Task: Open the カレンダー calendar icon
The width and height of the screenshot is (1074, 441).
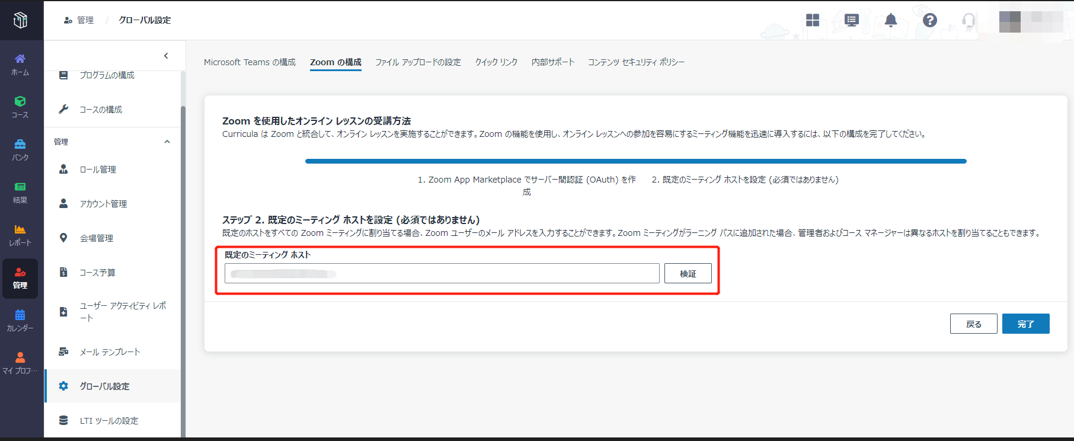Action: [20, 315]
